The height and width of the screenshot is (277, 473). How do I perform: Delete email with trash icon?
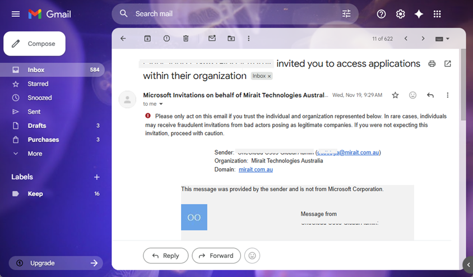tap(186, 39)
